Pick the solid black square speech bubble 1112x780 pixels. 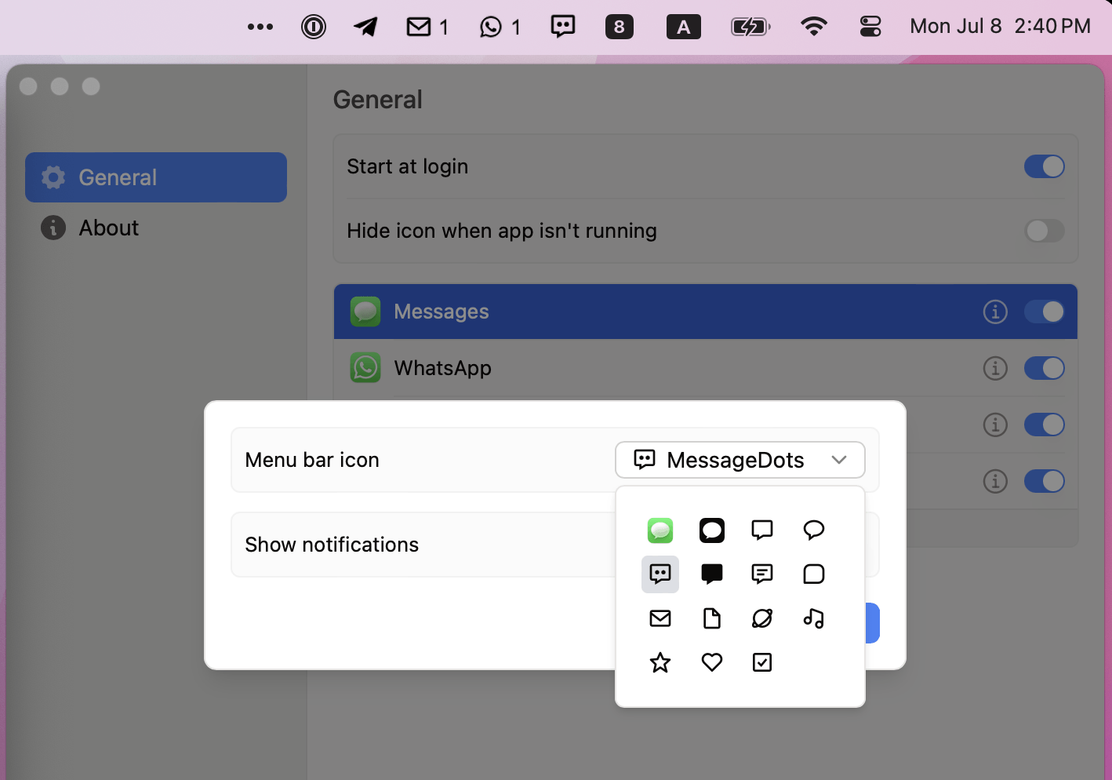point(712,574)
